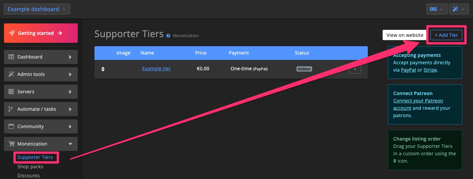Expand the Automate / tasks sidebar section
473x179 pixels.
(x=41, y=109)
